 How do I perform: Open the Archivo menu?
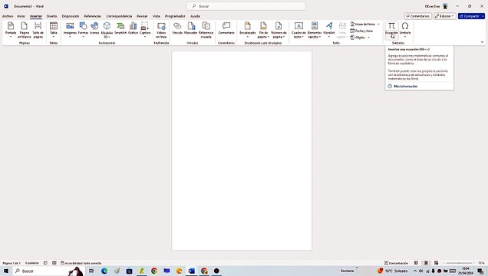pos(8,16)
